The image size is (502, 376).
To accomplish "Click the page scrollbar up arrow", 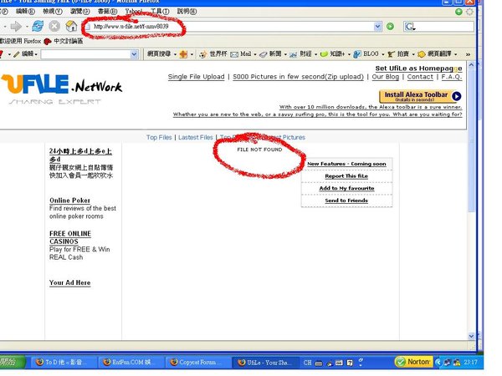I will 471,65.
